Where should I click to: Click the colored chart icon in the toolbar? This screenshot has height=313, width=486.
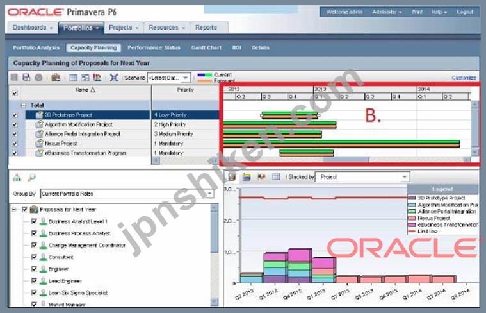coord(97,78)
